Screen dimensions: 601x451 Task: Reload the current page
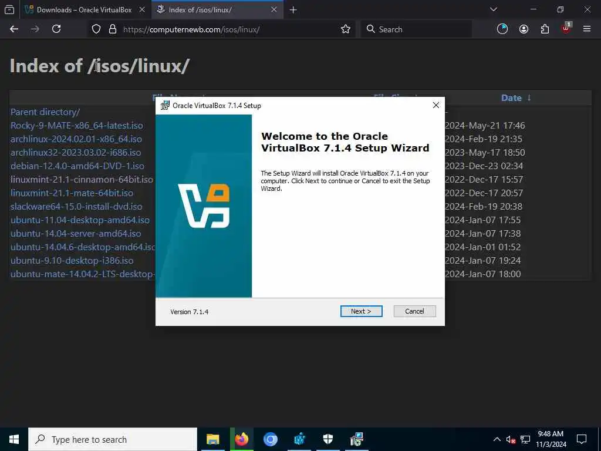click(56, 29)
